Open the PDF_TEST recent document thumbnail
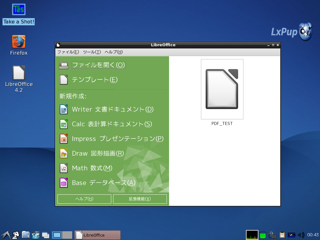 tap(222, 89)
